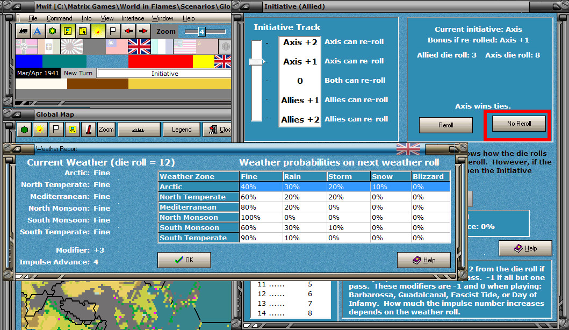Click the ship silhouette button in Global Map
This screenshot has width=569, height=330.
(x=139, y=130)
